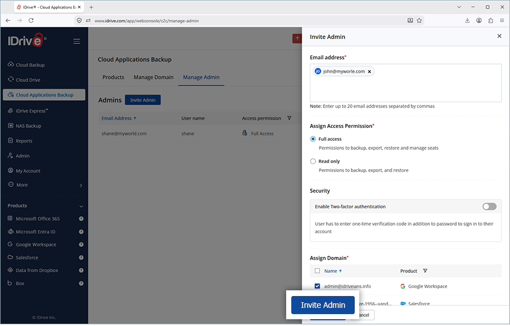Open IDrive Express in sidebar
This screenshot has height=326, width=510.
point(28,111)
